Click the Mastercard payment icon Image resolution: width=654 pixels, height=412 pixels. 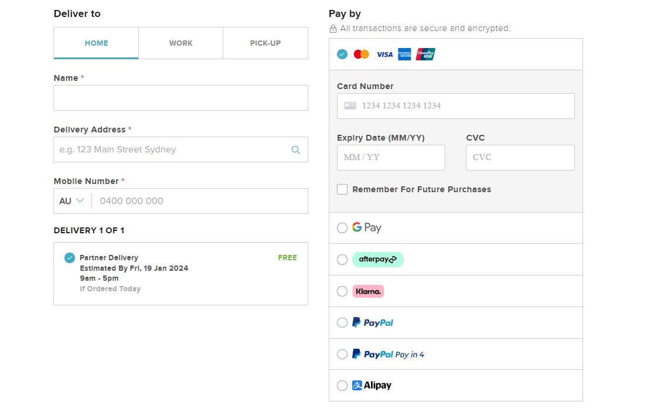click(362, 54)
